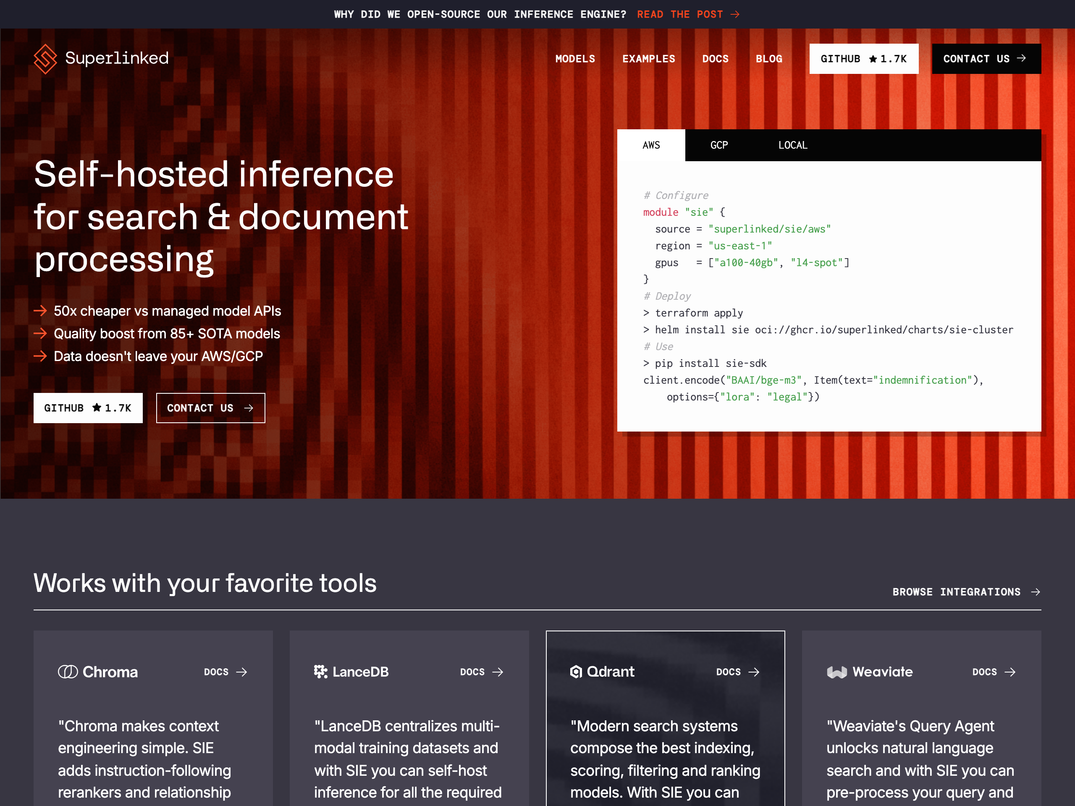Viewport: 1075px width, 806px height.
Task: Click the arrow beside Weaviate DOCS
Action: [1010, 672]
